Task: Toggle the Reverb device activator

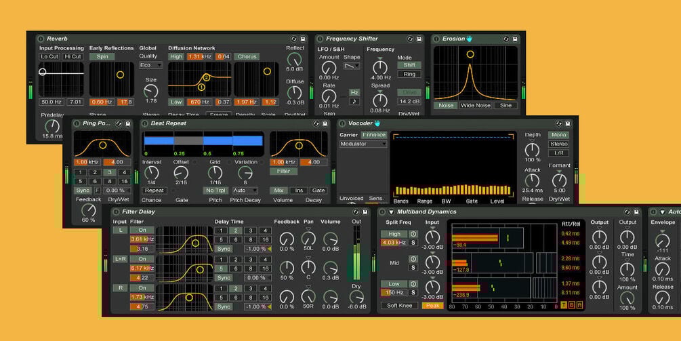Action: pos(41,39)
